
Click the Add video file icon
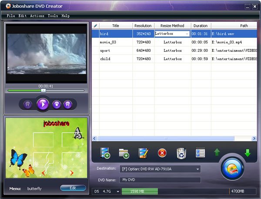tap(105, 153)
